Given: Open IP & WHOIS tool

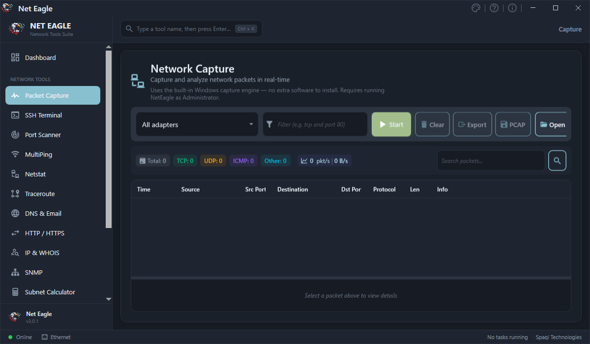Looking at the screenshot, I should 53,253.
